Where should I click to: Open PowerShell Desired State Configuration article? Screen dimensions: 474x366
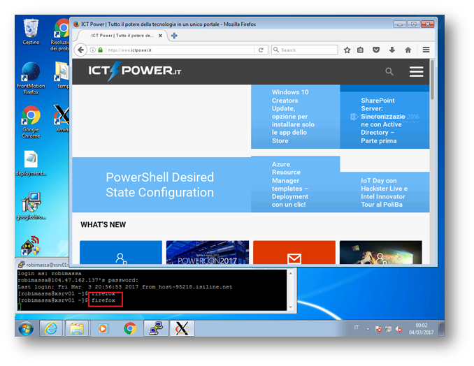(161, 184)
